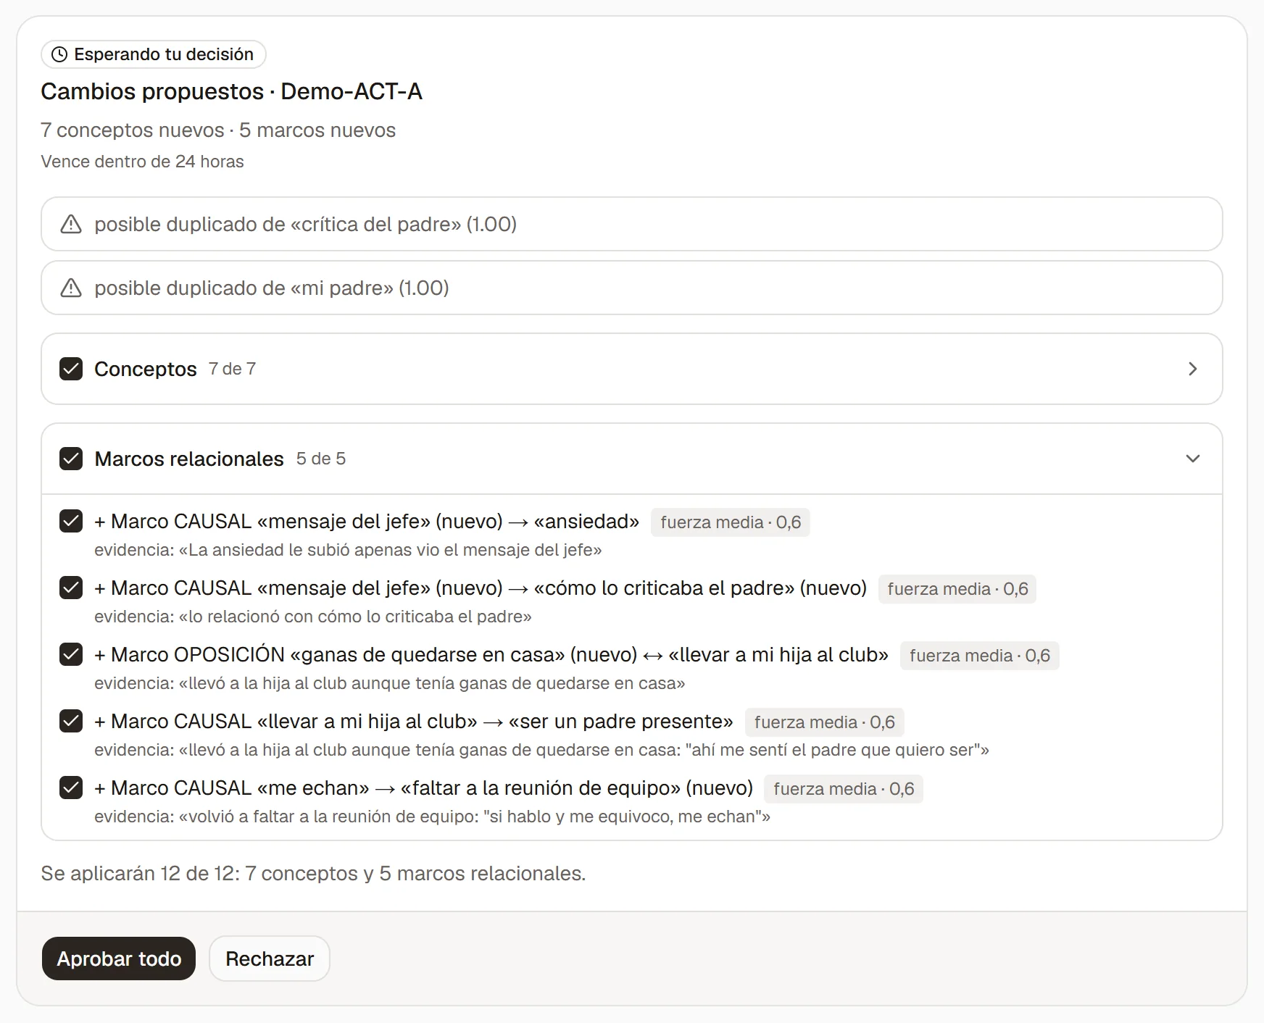The height and width of the screenshot is (1023, 1264).
Task: Click the «5 de 5» count in Marcos relacionales
Action: click(321, 459)
